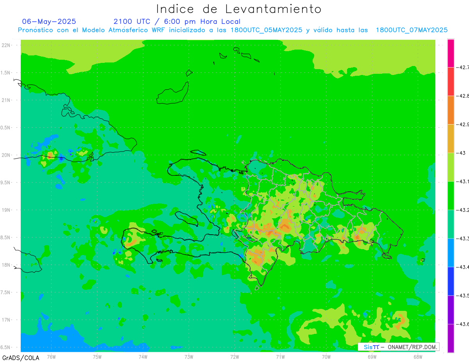The height and width of the screenshot is (362, 469).
Task: Pick the violet swatch between -43.5 and -43.6
Action: tap(451, 310)
